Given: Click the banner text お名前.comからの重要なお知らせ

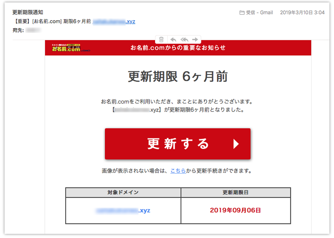Looking at the screenshot, I should pos(178,48).
